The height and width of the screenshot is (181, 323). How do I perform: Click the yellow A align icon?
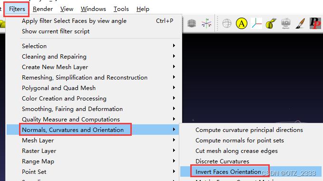tap(242, 23)
